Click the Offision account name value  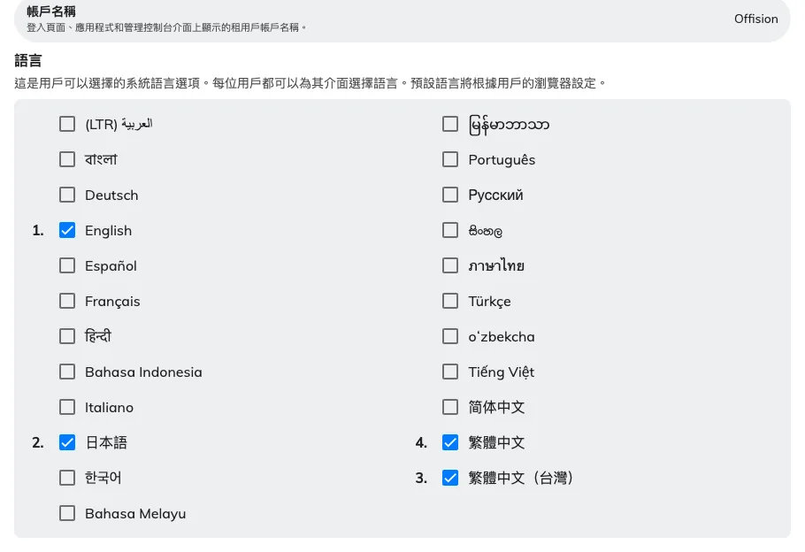coord(755,19)
